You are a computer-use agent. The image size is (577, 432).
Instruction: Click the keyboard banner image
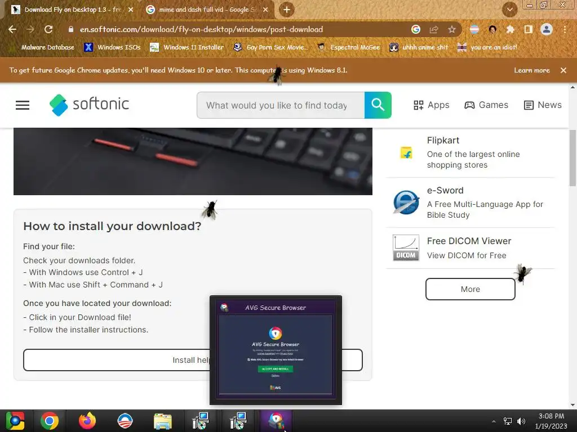(193, 161)
